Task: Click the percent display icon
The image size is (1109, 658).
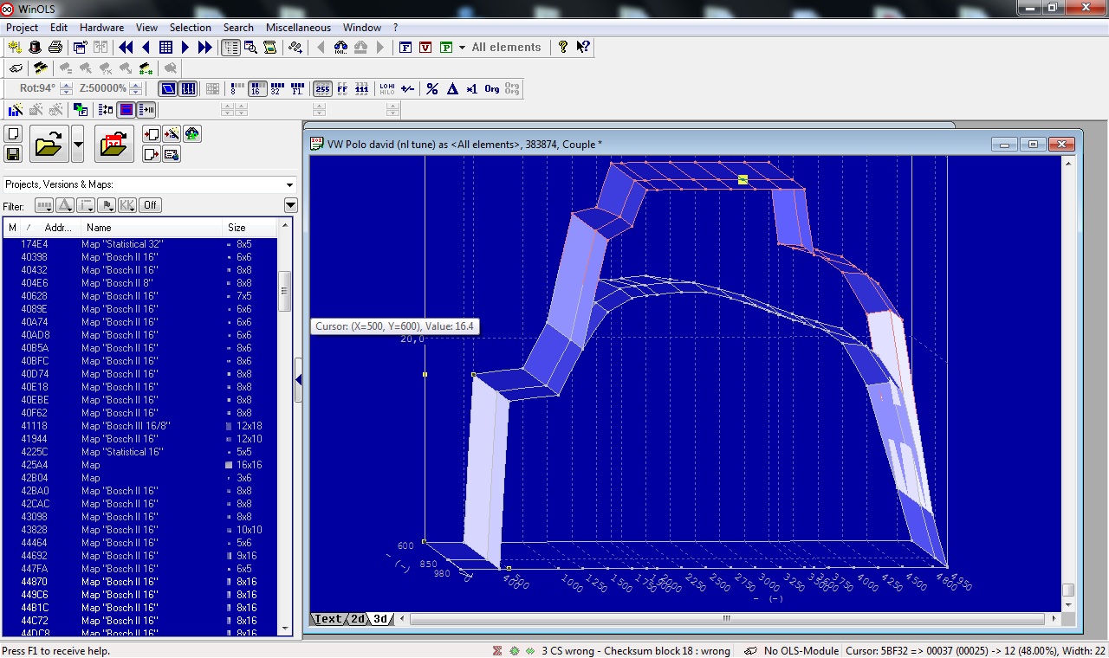Action: point(431,88)
